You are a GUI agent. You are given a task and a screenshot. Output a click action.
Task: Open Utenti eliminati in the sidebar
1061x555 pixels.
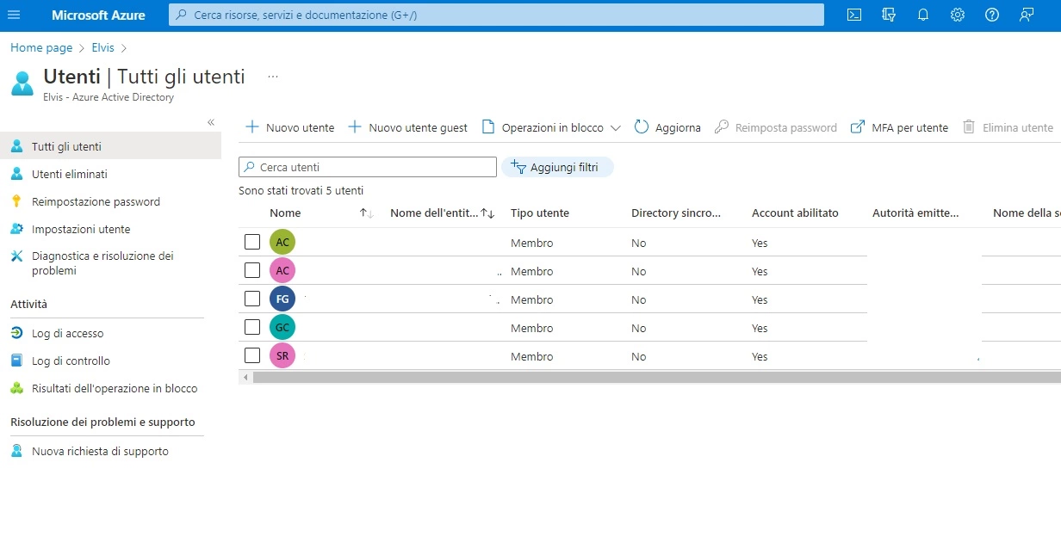[69, 174]
